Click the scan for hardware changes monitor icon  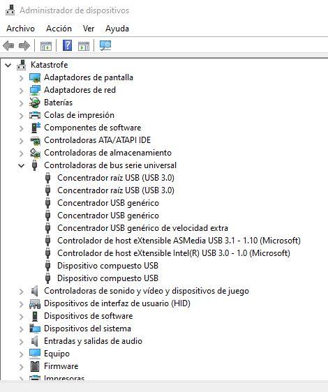coord(105,45)
